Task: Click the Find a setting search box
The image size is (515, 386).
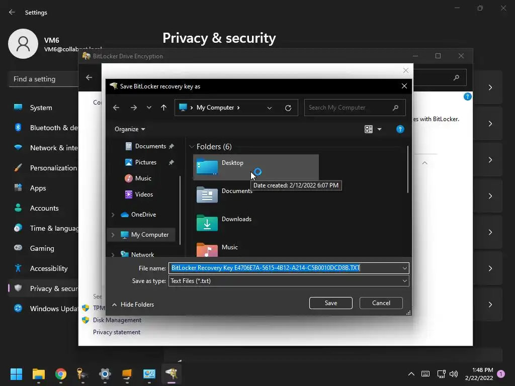Action: [44, 79]
